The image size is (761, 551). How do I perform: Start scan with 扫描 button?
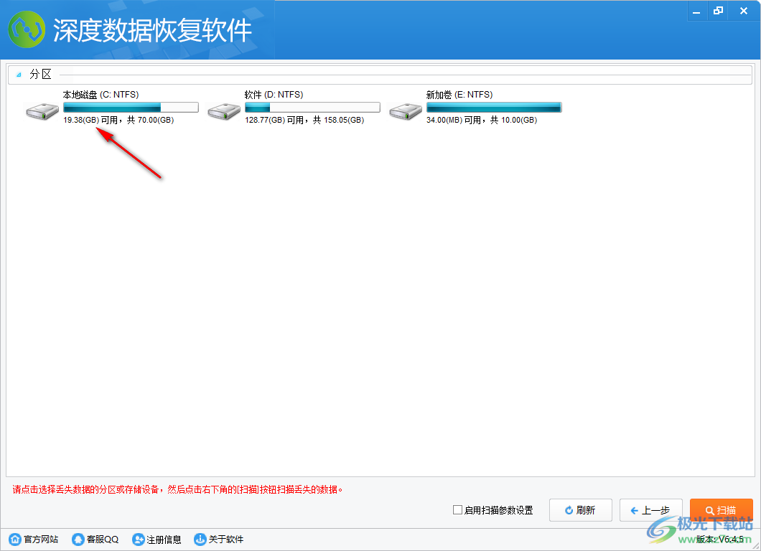(722, 510)
